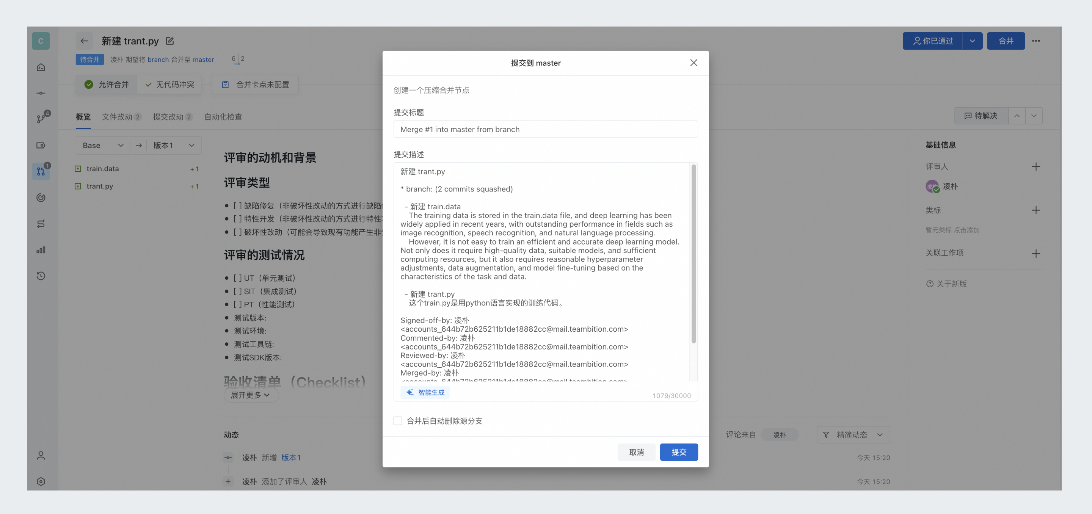The width and height of the screenshot is (1092, 514).
Task: Go to previous unresolved with up chevron
Action: coord(1017,116)
